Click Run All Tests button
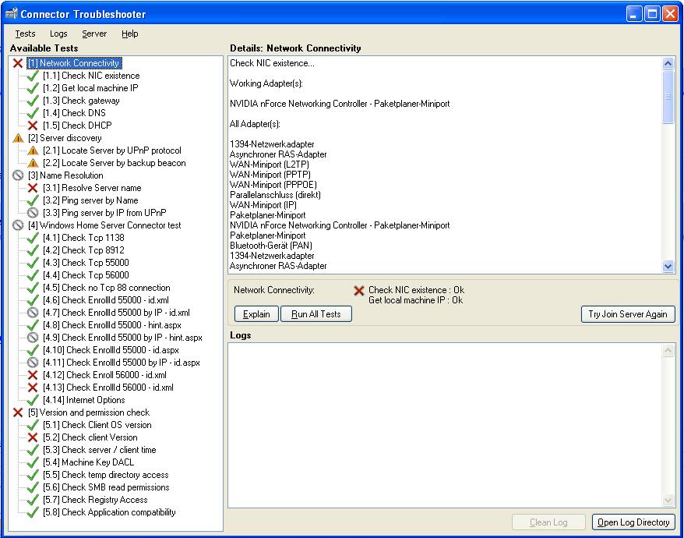This screenshot has height=538, width=684. 316,314
